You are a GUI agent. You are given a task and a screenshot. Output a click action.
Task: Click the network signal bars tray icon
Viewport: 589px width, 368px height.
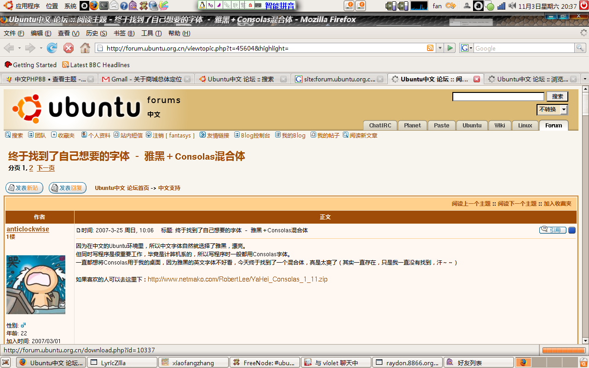502,6
